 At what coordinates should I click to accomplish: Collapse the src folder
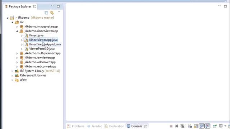point(12,22)
